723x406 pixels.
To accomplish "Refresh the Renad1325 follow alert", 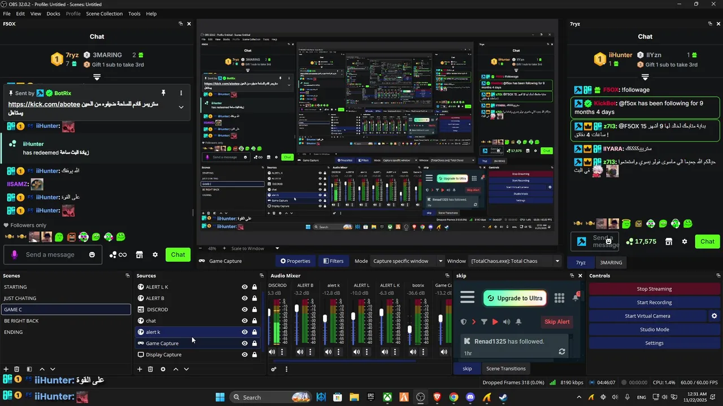I will 561,352.
